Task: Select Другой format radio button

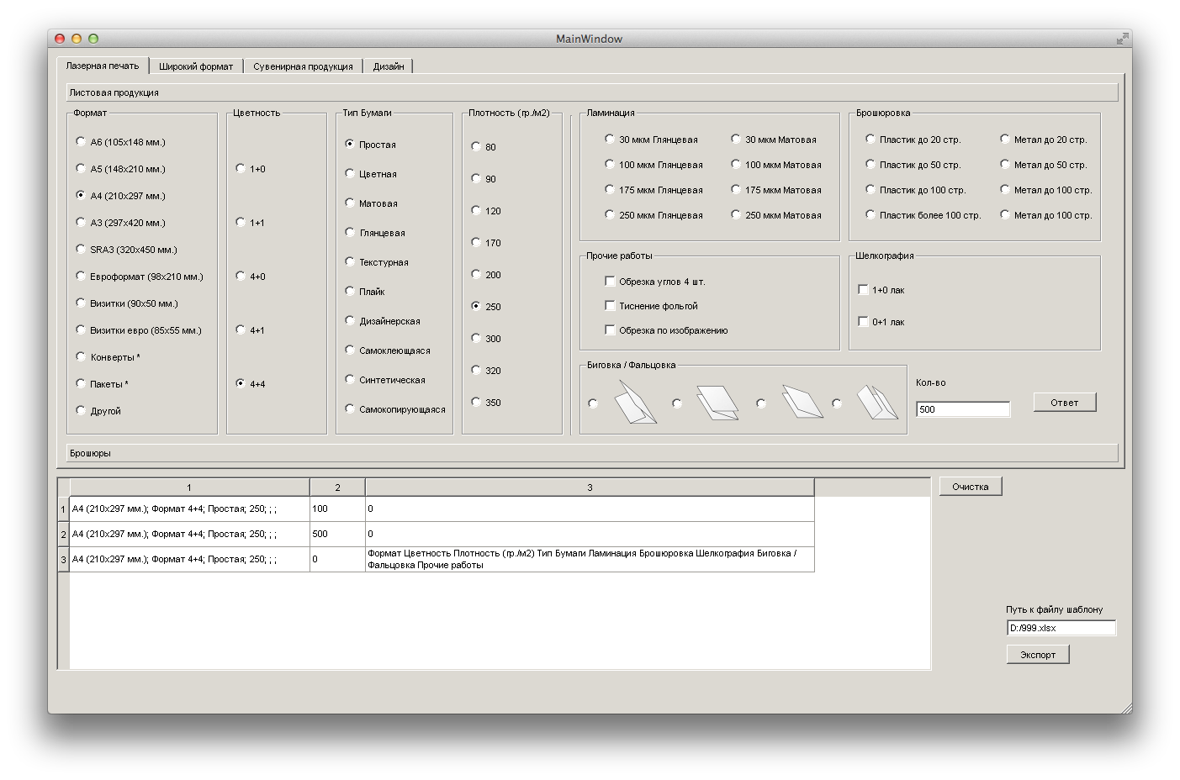Action: 98,411
